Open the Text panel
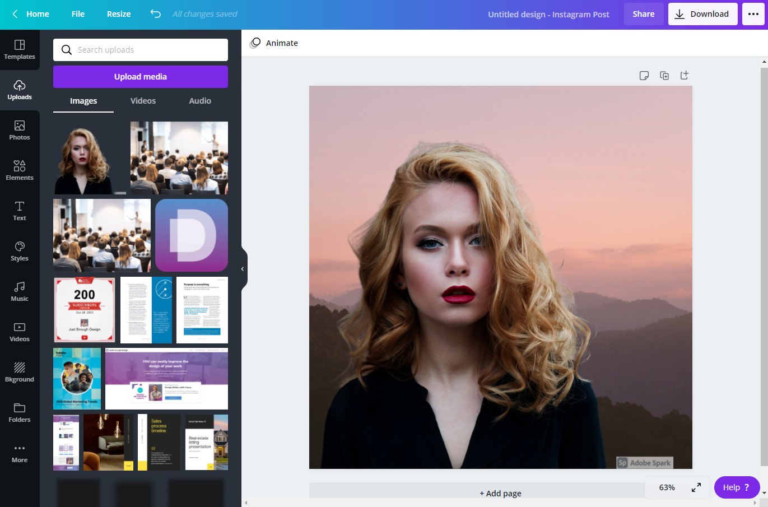This screenshot has width=768, height=507. click(x=20, y=211)
